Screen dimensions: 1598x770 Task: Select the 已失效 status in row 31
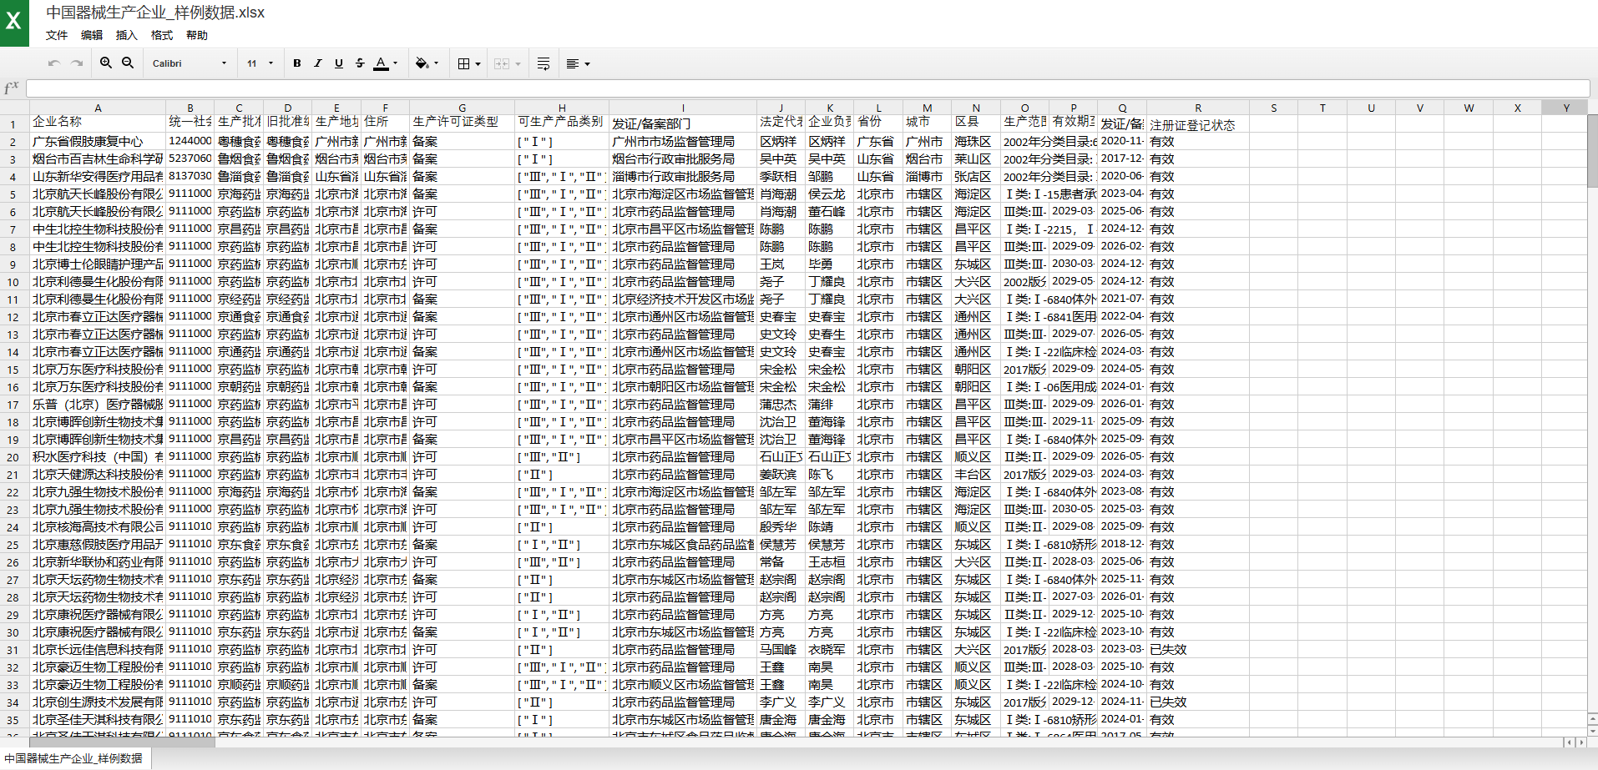pos(1198,650)
